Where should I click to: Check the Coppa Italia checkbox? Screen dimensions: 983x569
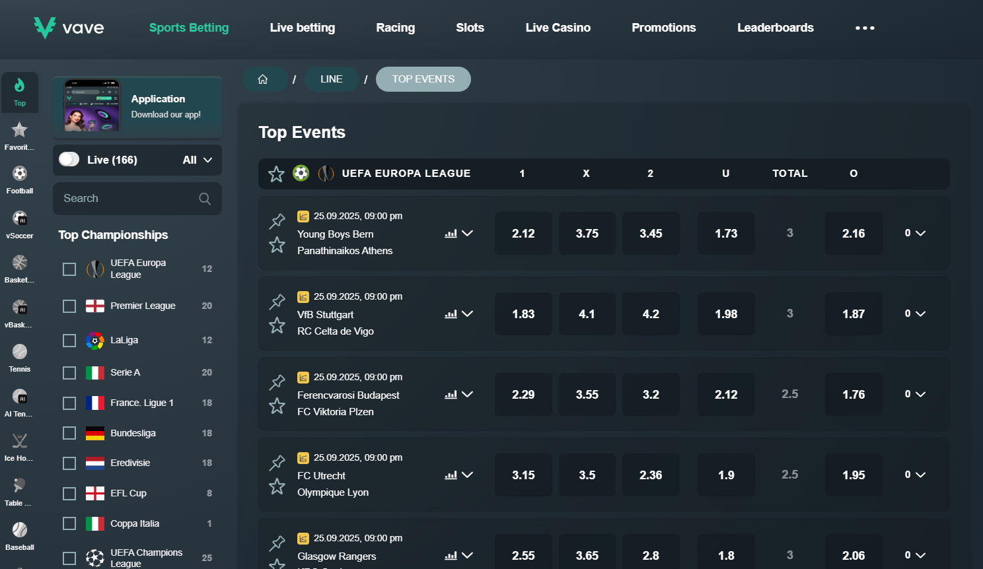(x=69, y=523)
